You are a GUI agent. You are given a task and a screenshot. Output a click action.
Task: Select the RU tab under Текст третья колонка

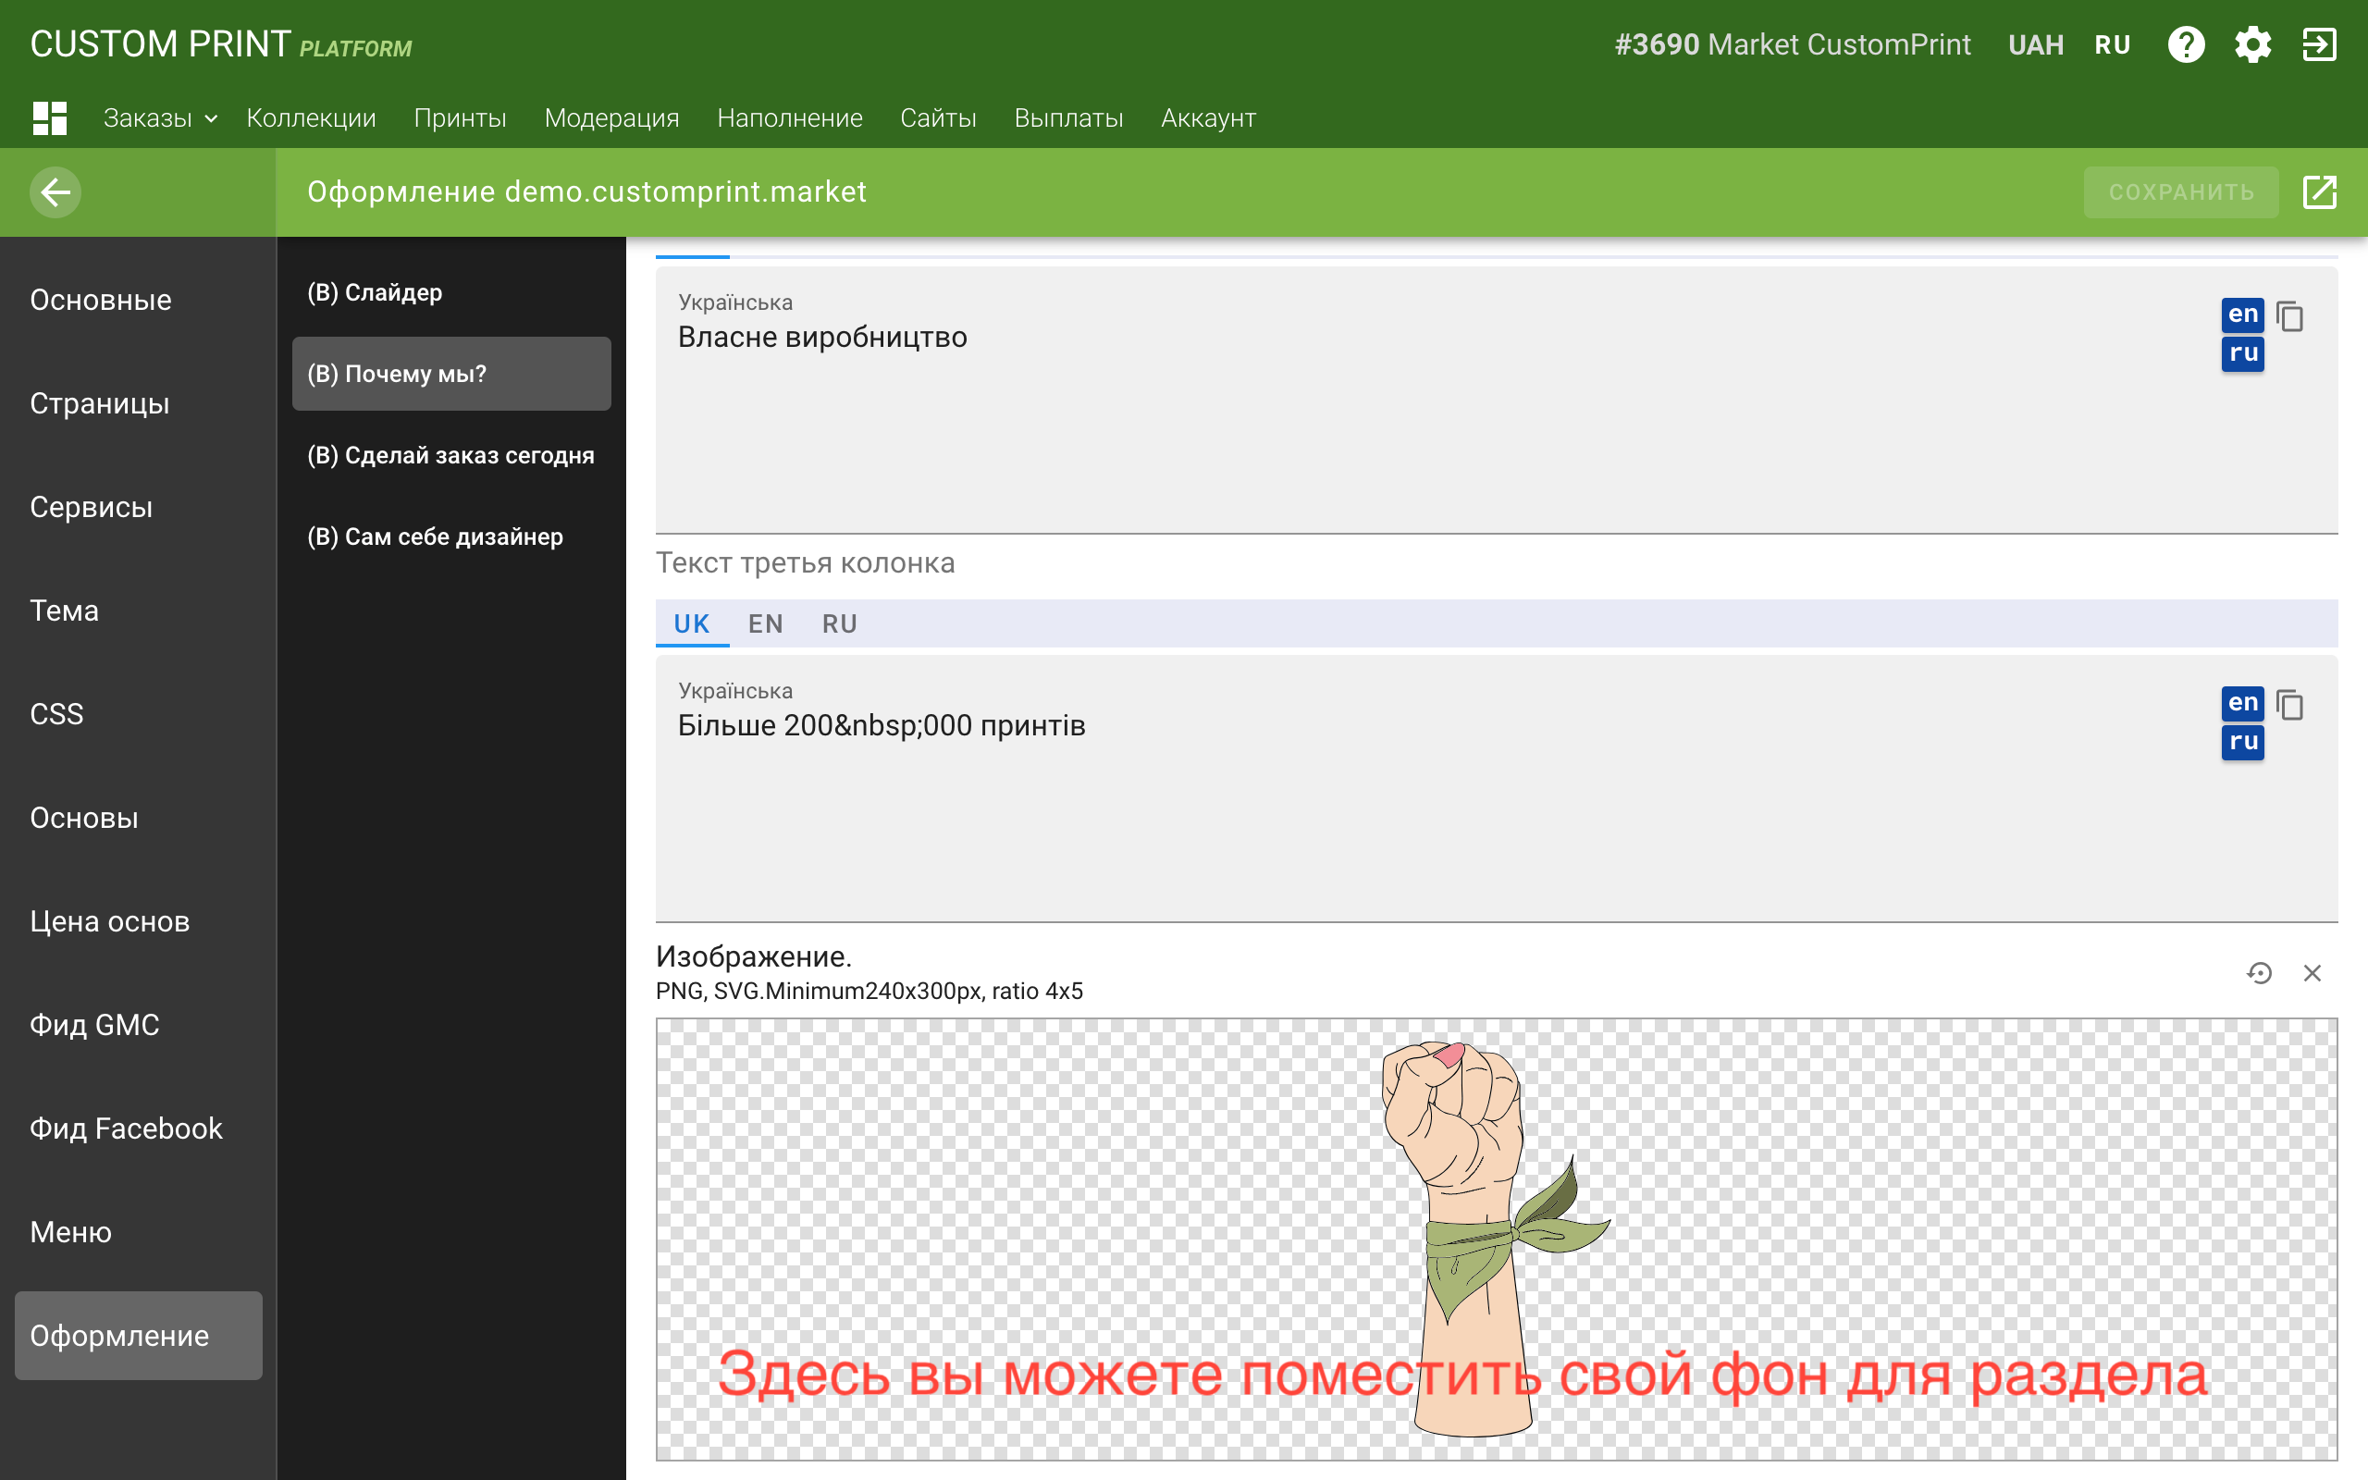(x=840, y=623)
